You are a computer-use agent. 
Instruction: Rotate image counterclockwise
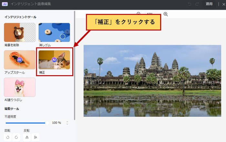coord(8,137)
